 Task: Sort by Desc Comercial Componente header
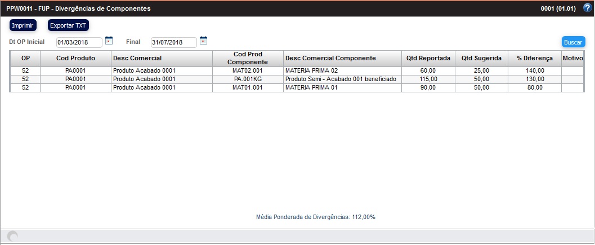[x=330, y=58]
